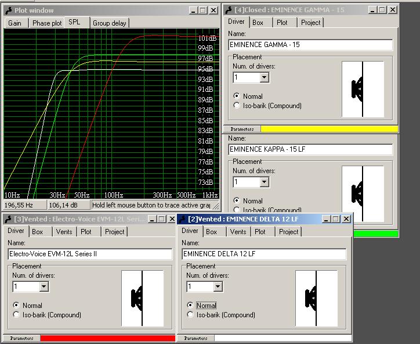Click the yellow curve color bar in GAMMA window
The width and height of the screenshot is (420, 344).
point(330,129)
